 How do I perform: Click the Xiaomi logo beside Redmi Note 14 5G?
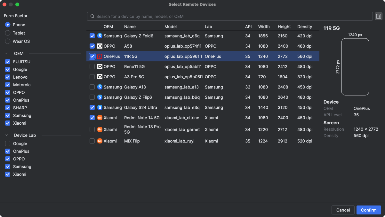pos(100,118)
